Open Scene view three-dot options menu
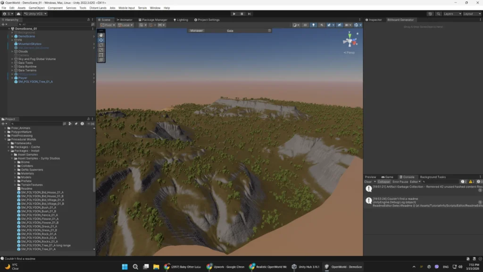The width and height of the screenshot is (483, 272). [359, 20]
